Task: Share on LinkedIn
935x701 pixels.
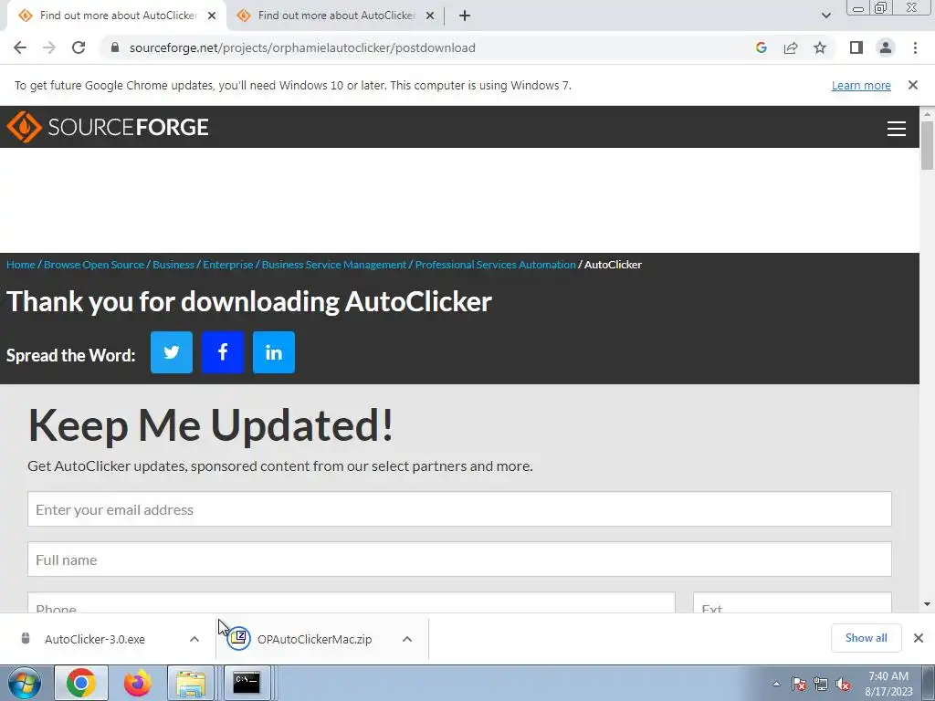Action: [x=274, y=352]
